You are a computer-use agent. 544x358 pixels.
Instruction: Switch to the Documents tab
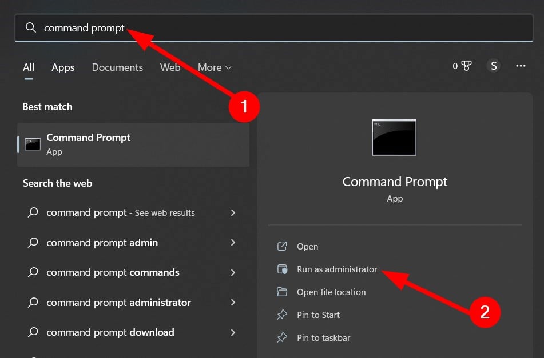coord(117,67)
